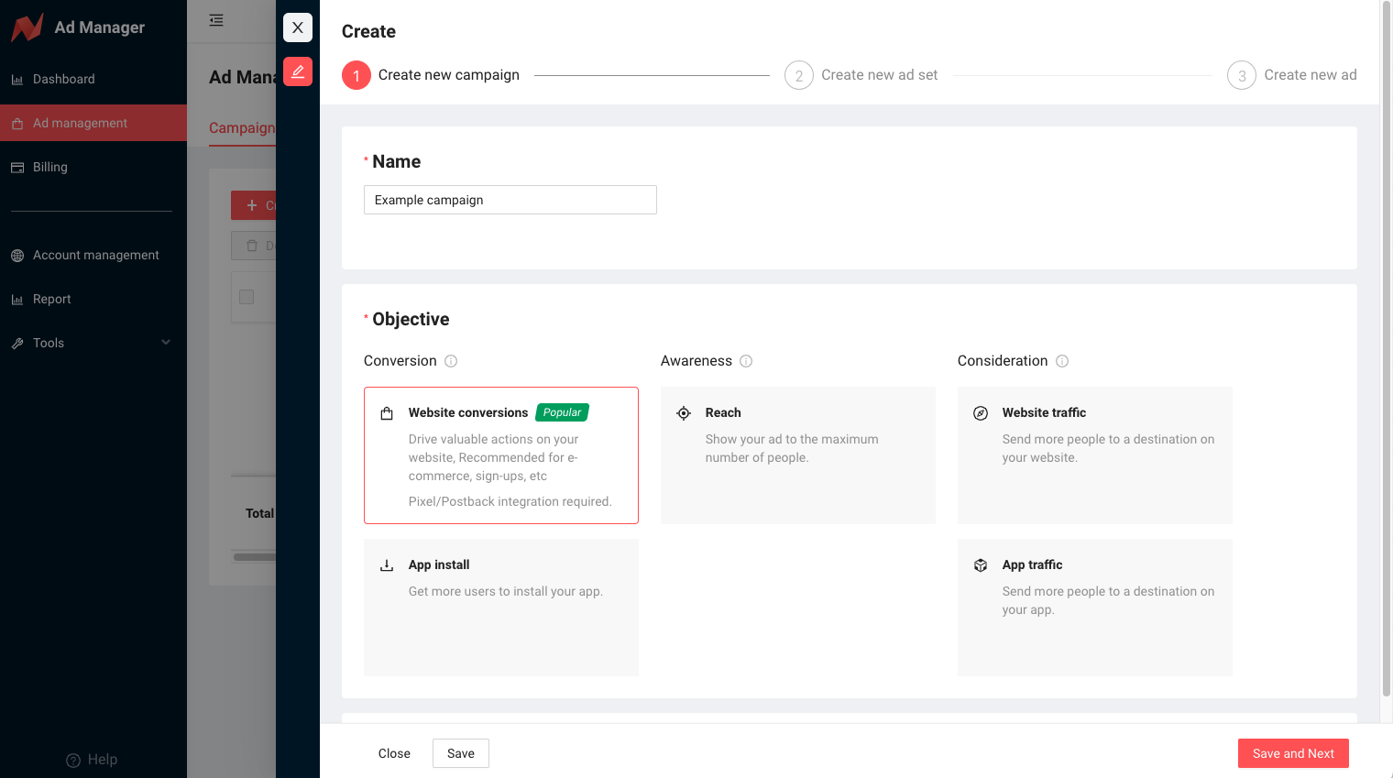The height and width of the screenshot is (778, 1393).
Task: Select the Website traffic objective card
Action: point(1095,455)
